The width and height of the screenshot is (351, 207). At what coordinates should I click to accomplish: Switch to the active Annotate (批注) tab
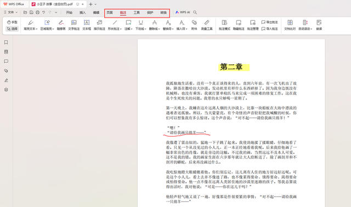pos(123,13)
